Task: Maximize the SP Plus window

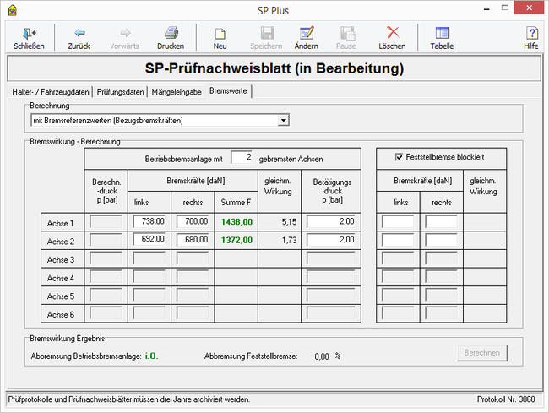Action: (504, 8)
